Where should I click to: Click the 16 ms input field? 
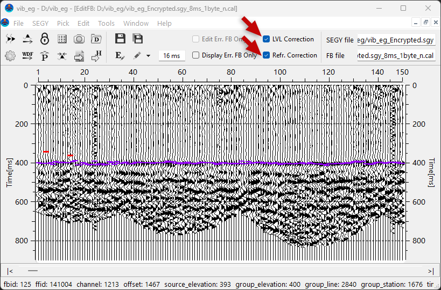(x=172, y=55)
